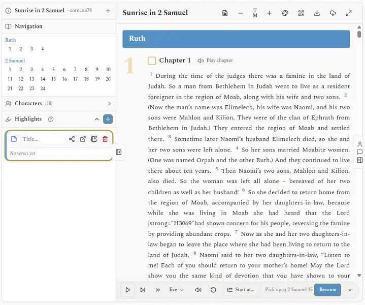The width and height of the screenshot is (365, 305).
Task: Go to Ruth chapter 3
Action: [31, 49]
